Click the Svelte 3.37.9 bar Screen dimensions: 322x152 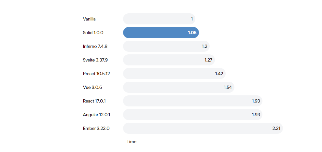tap(169, 60)
